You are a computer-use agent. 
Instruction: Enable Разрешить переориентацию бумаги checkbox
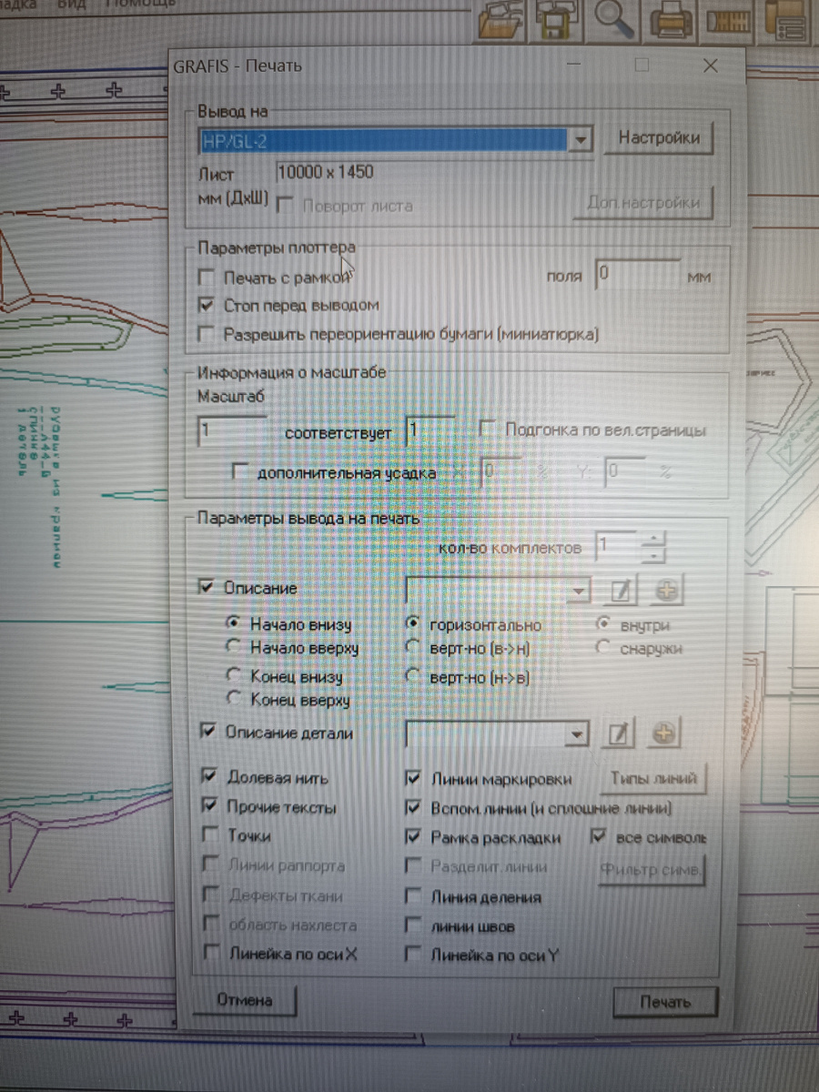(x=207, y=334)
